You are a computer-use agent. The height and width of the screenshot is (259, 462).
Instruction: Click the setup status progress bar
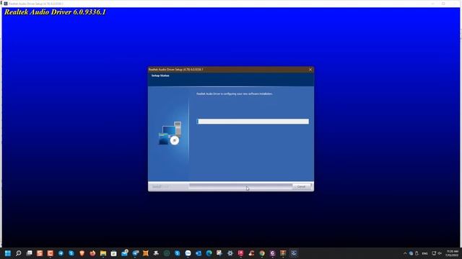(x=253, y=122)
